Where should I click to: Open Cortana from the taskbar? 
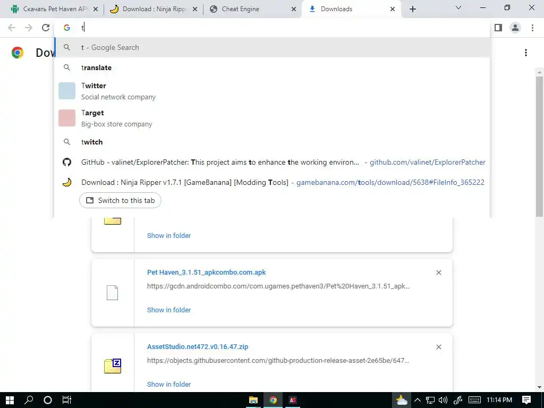click(48, 400)
